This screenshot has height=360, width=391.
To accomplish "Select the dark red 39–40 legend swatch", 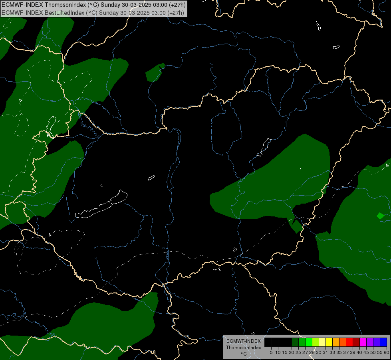I will (x=356, y=342).
